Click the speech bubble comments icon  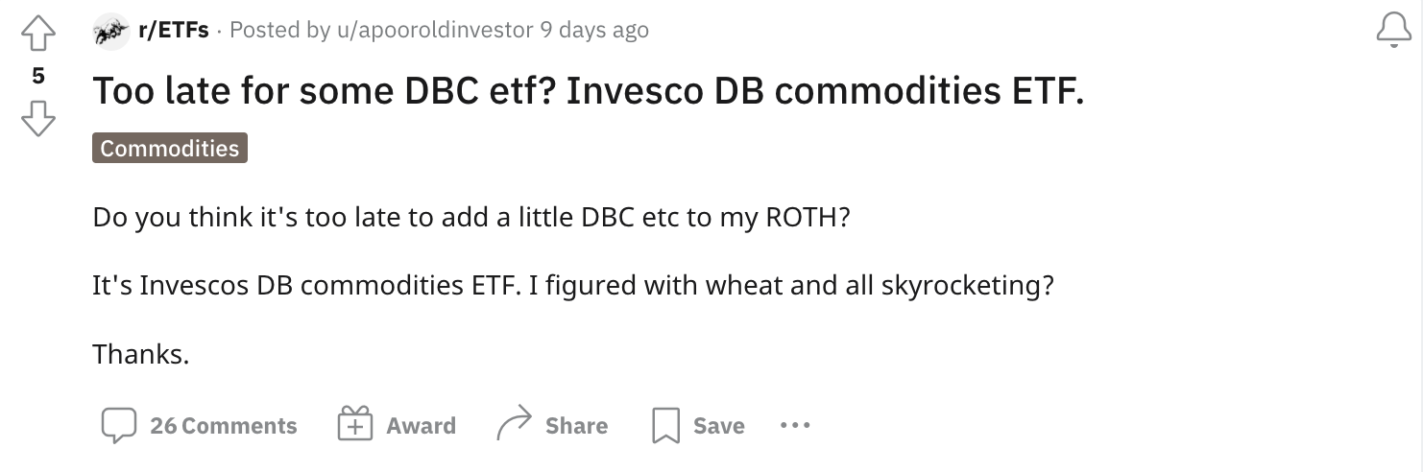tap(120, 426)
